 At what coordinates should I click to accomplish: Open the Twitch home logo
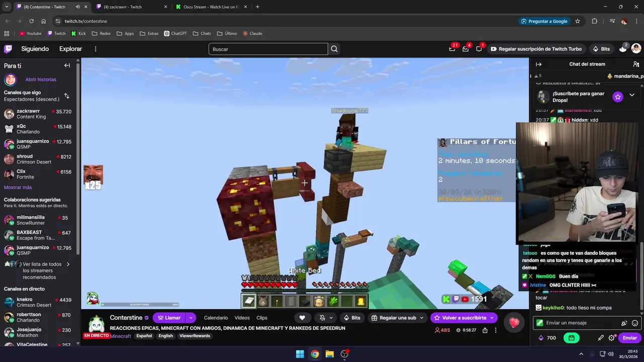click(8, 49)
